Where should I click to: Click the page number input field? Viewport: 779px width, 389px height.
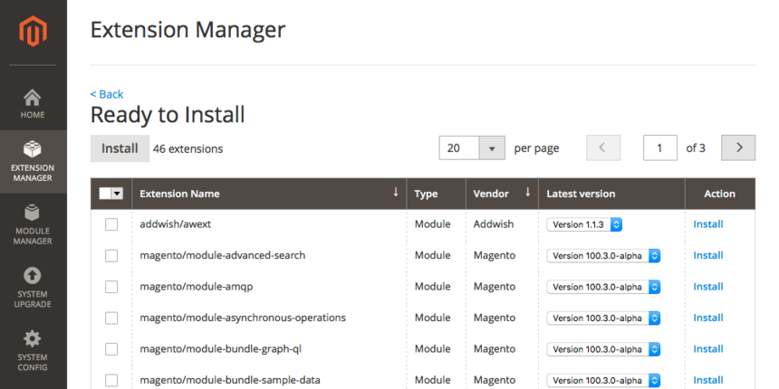pos(660,148)
